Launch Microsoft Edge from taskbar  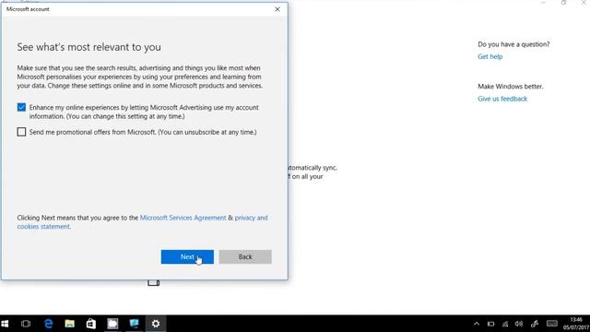[49, 324]
